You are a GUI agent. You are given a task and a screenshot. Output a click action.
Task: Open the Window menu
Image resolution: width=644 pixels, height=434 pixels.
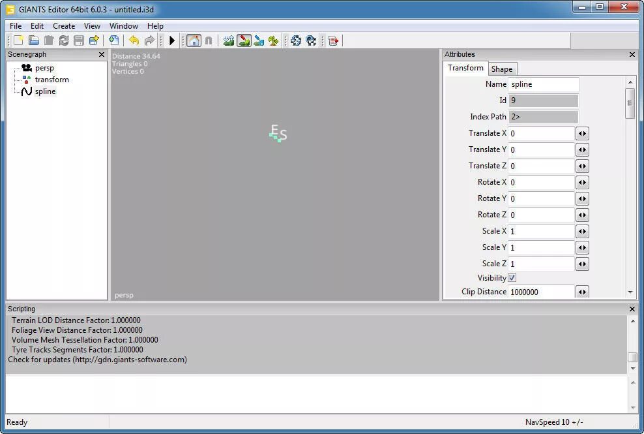coord(124,26)
